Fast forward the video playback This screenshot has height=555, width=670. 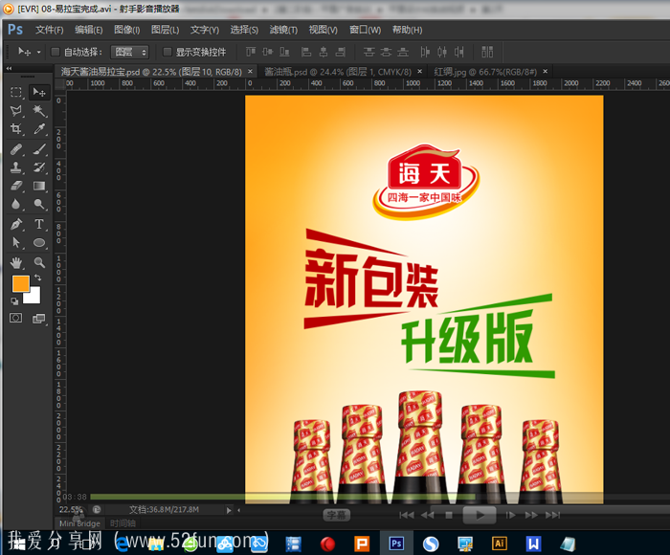coord(531,515)
